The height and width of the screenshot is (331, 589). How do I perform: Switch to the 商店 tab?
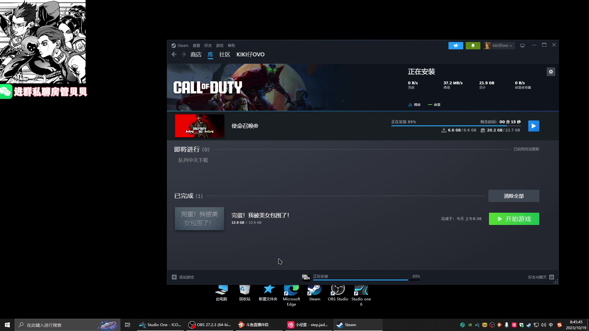196,55
